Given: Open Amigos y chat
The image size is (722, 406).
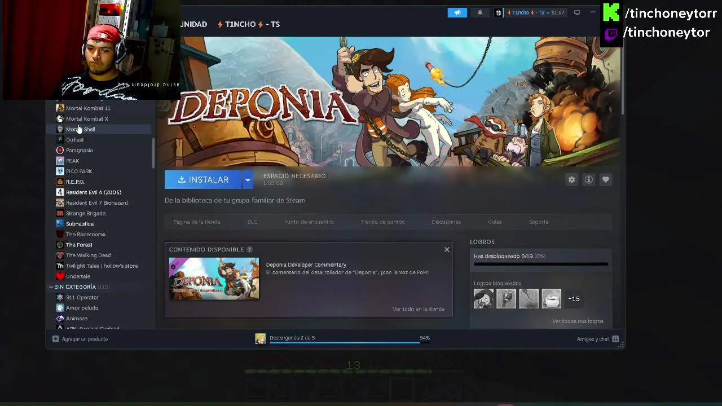Looking at the screenshot, I should coord(597,339).
